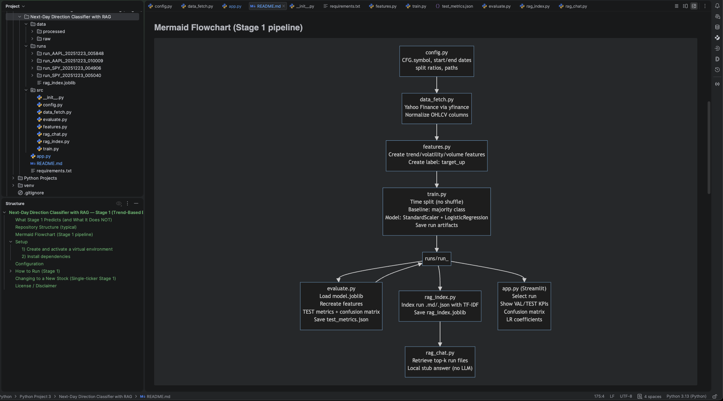Expand the processed folder under data
723x401 pixels.
[32, 31]
